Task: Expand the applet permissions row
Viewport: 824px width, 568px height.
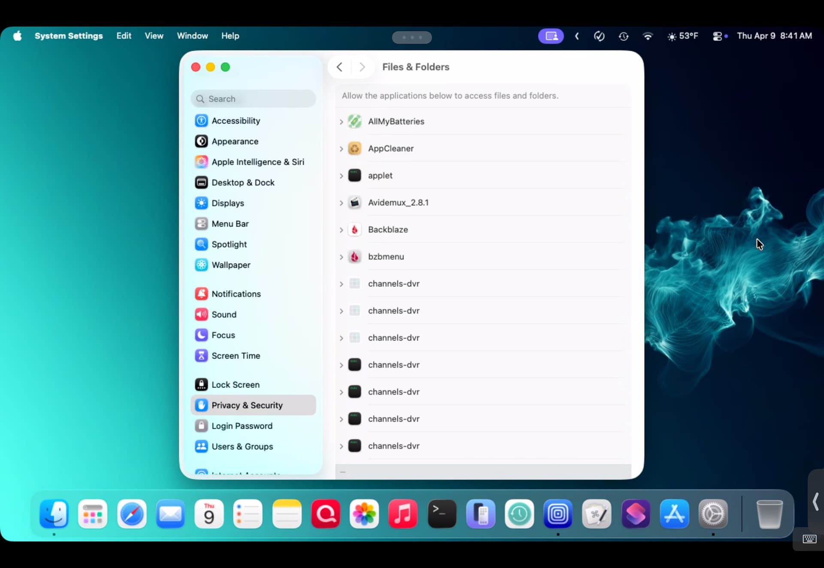Action: pyautogui.click(x=341, y=176)
